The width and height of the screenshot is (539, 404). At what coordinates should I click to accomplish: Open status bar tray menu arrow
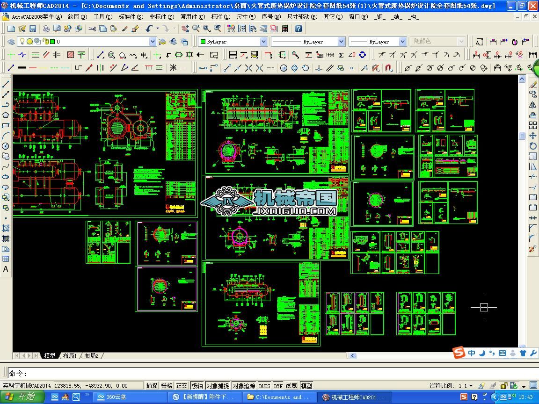point(523,386)
